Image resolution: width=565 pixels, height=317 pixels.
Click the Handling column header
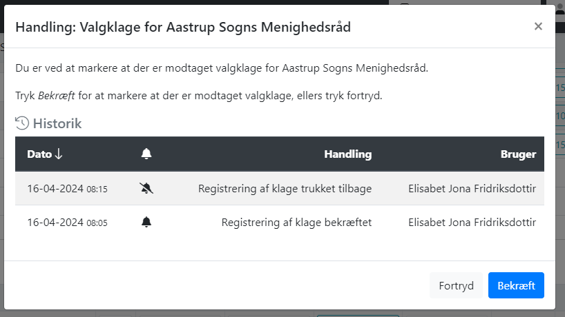click(x=347, y=154)
